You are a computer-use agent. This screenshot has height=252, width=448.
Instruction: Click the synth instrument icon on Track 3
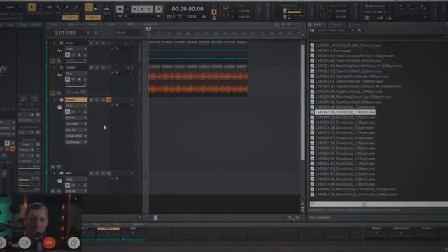point(59,107)
